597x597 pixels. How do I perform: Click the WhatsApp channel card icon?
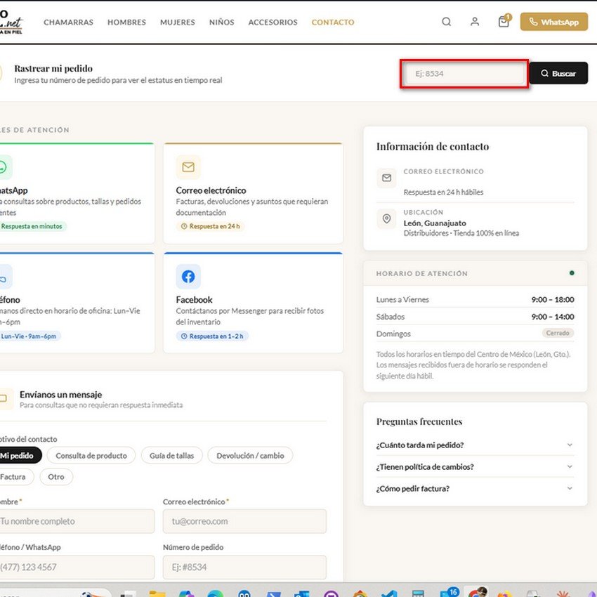(4, 166)
